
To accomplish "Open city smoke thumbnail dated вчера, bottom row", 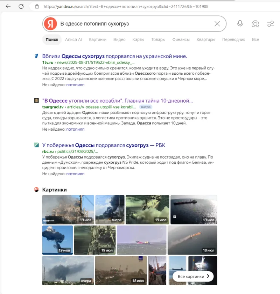I will tap(68, 271).
